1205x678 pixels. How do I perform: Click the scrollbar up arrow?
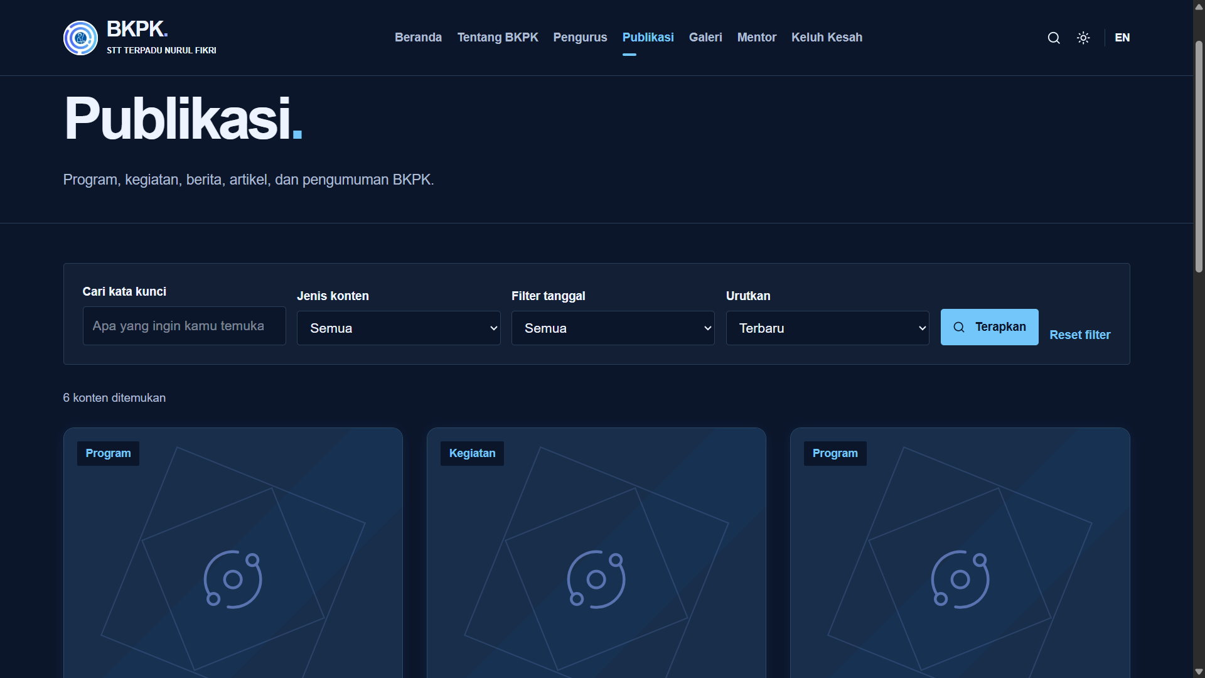pos(1199,6)
